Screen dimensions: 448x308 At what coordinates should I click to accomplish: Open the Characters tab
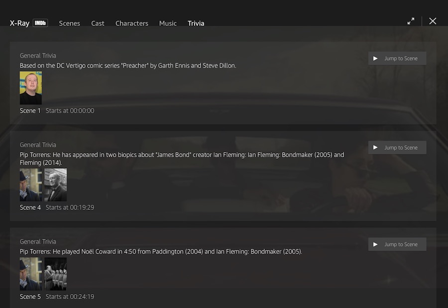tap(131, 23)
